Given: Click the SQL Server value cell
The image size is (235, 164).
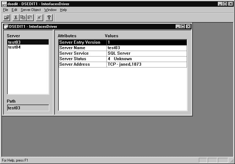Looking at the screenshot, I should coord(147,53).
